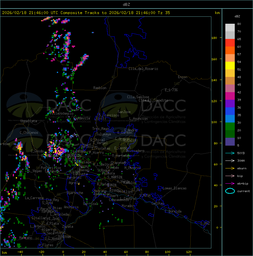Viewport: 253px width, 256px height.
Task: Click the TUNUYAN map label
Action: (x=64, y=237)
